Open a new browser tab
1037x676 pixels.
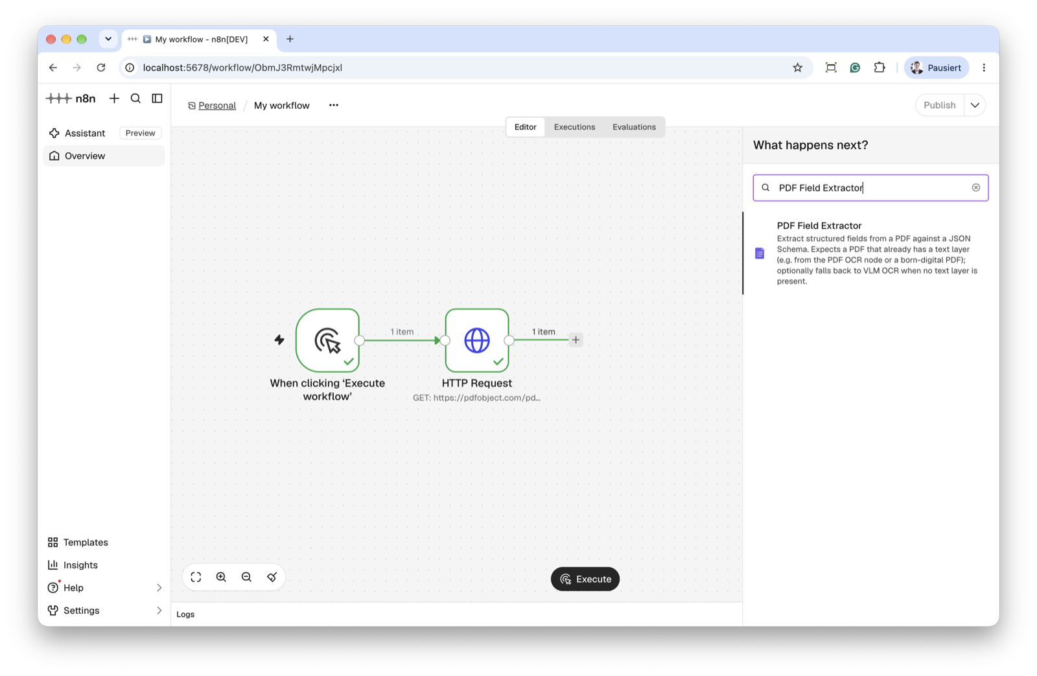pyautogui.click(x=290, y=39)
